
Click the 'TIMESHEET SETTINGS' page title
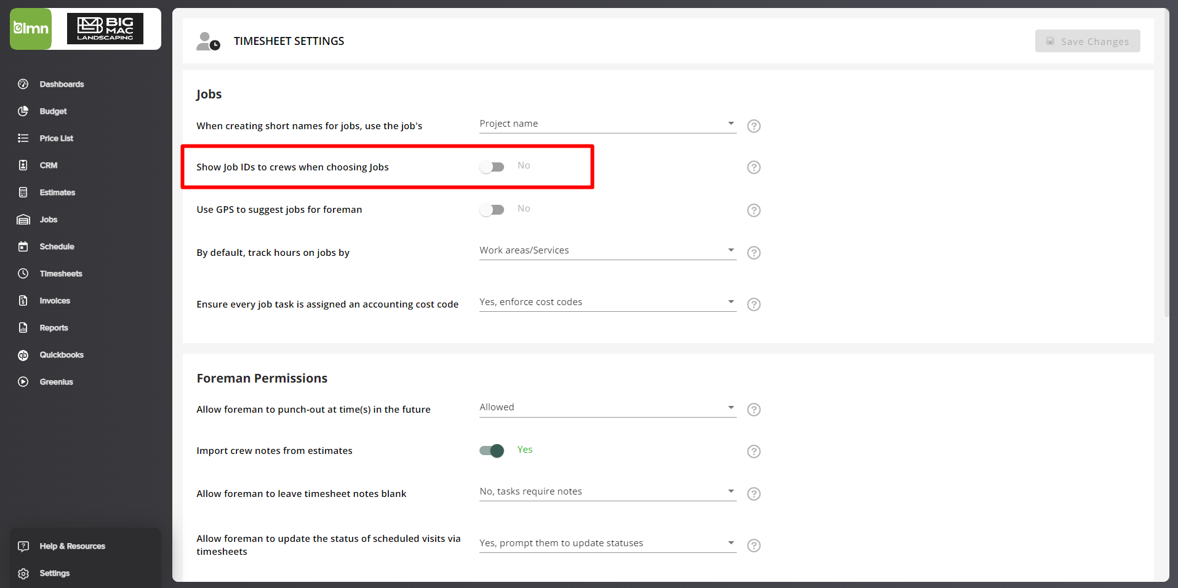[289, 41]
